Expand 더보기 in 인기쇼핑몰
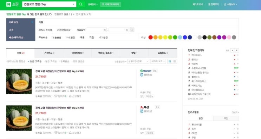 pyautogui.click(x=235, y=112)
